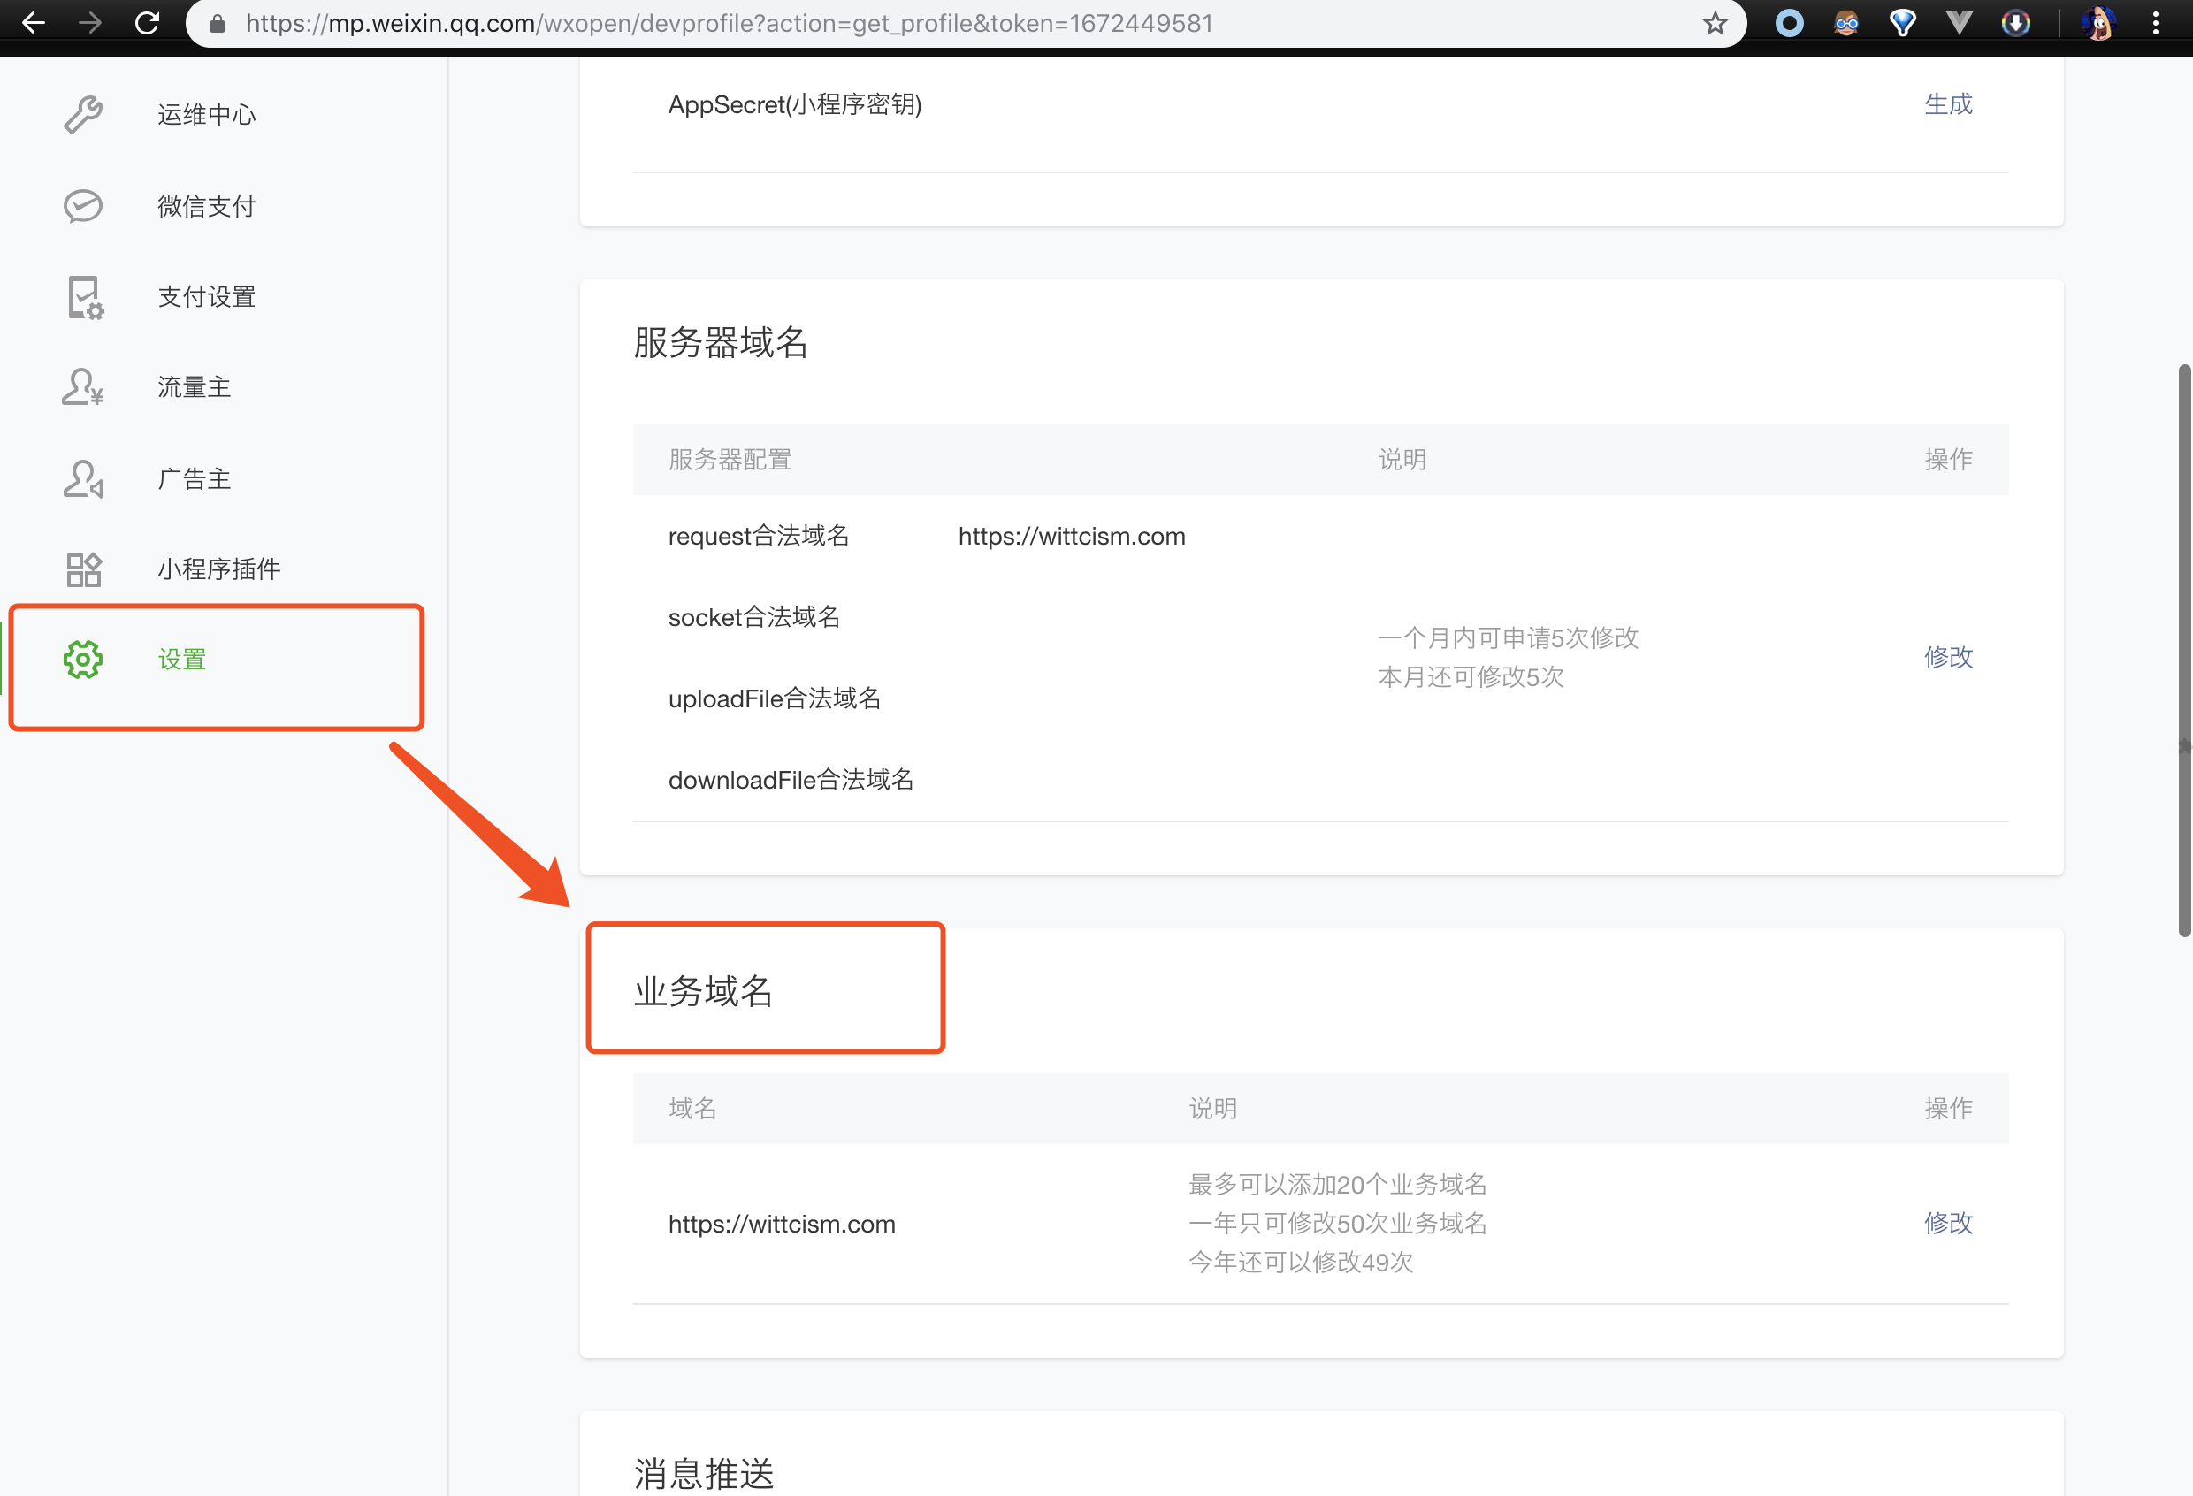This screenshot has width=2193, height=1496.
Task: Click 生成 link for AppSecret
Action: pos(1948,103)
